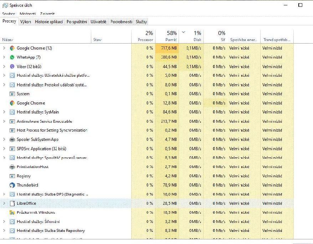313x244 pixels.
Task: Click the Uživatelská služba platformy gear icon
Action: (12, 76)
